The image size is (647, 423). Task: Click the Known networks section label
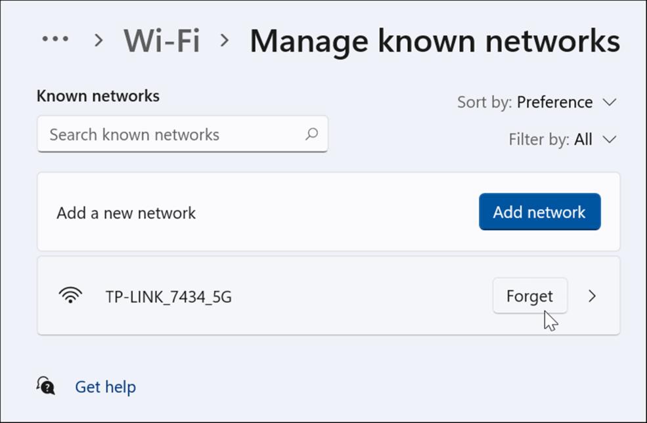(x=98, y=96)
